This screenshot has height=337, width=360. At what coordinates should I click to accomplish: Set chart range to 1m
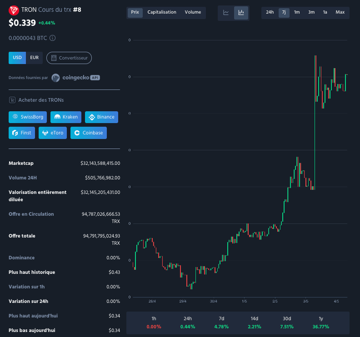pyautogui.click(x=297, y=12)
